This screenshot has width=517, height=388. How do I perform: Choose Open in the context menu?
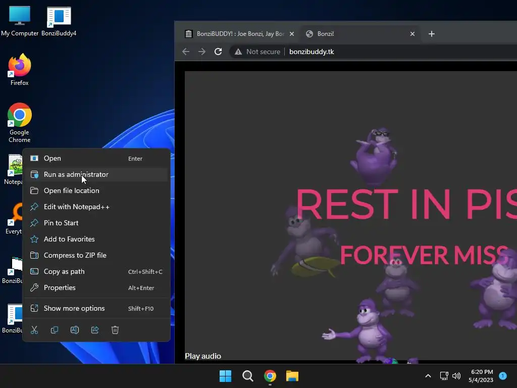click(96, 158)
